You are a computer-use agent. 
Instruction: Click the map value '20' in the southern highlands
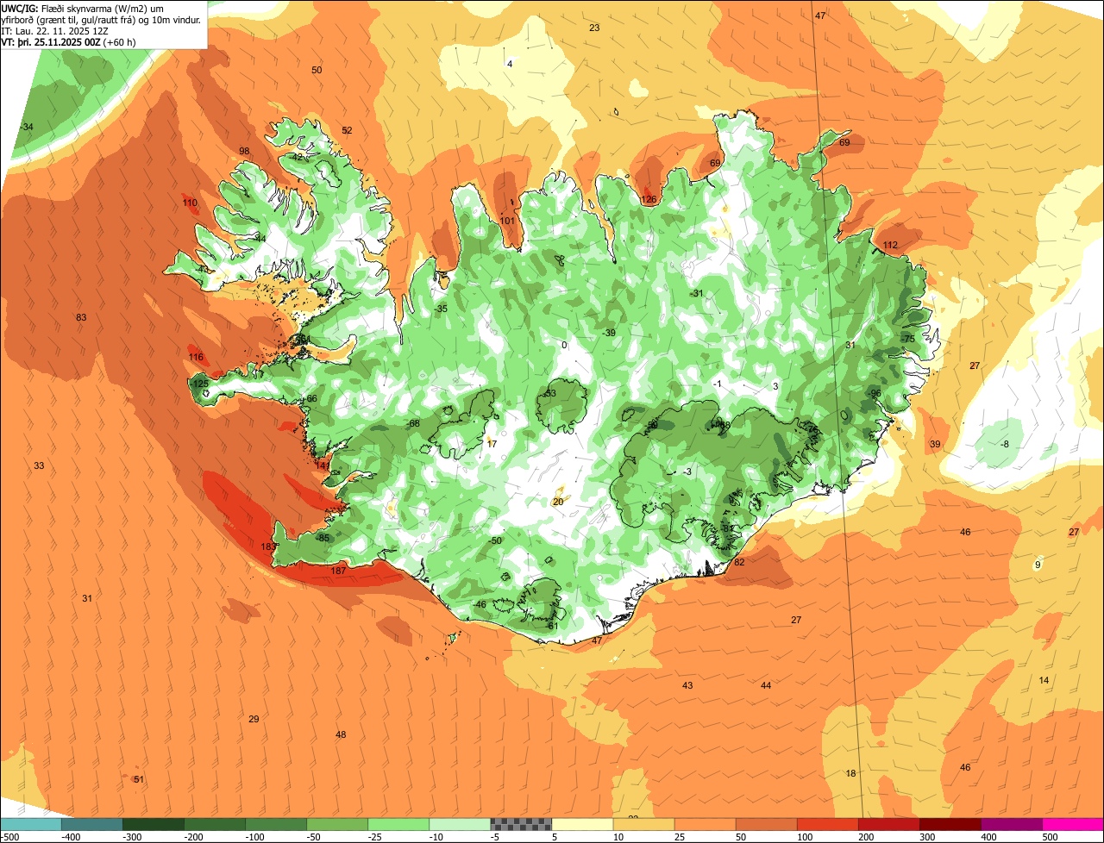click(x=558, y=503)
